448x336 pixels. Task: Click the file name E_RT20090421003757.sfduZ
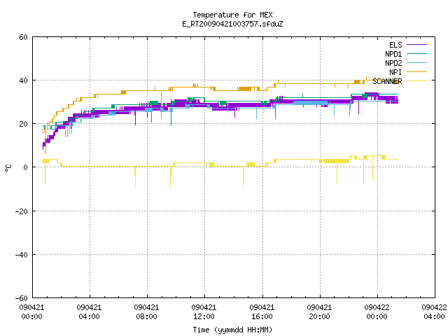click(232, 24)
